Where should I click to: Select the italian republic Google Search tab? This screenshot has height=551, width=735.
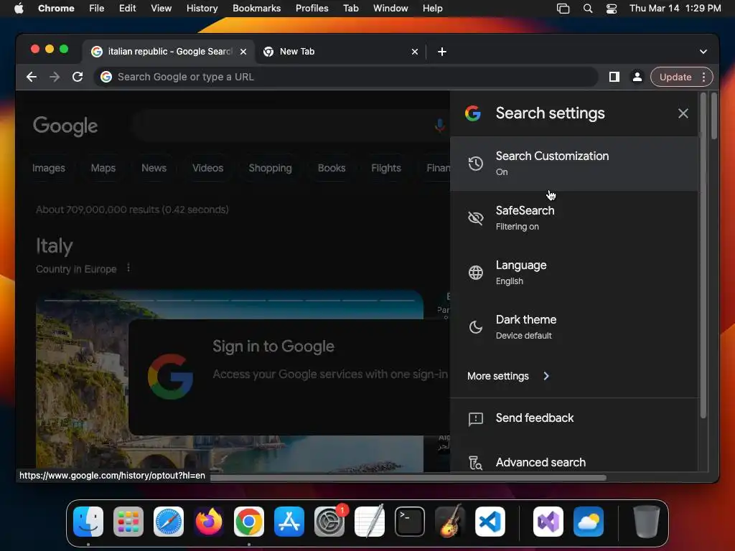[x=169, y=52]
